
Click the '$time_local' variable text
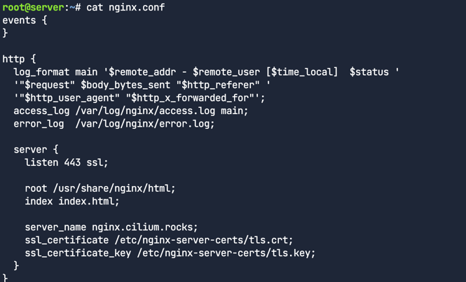[303, 72]
